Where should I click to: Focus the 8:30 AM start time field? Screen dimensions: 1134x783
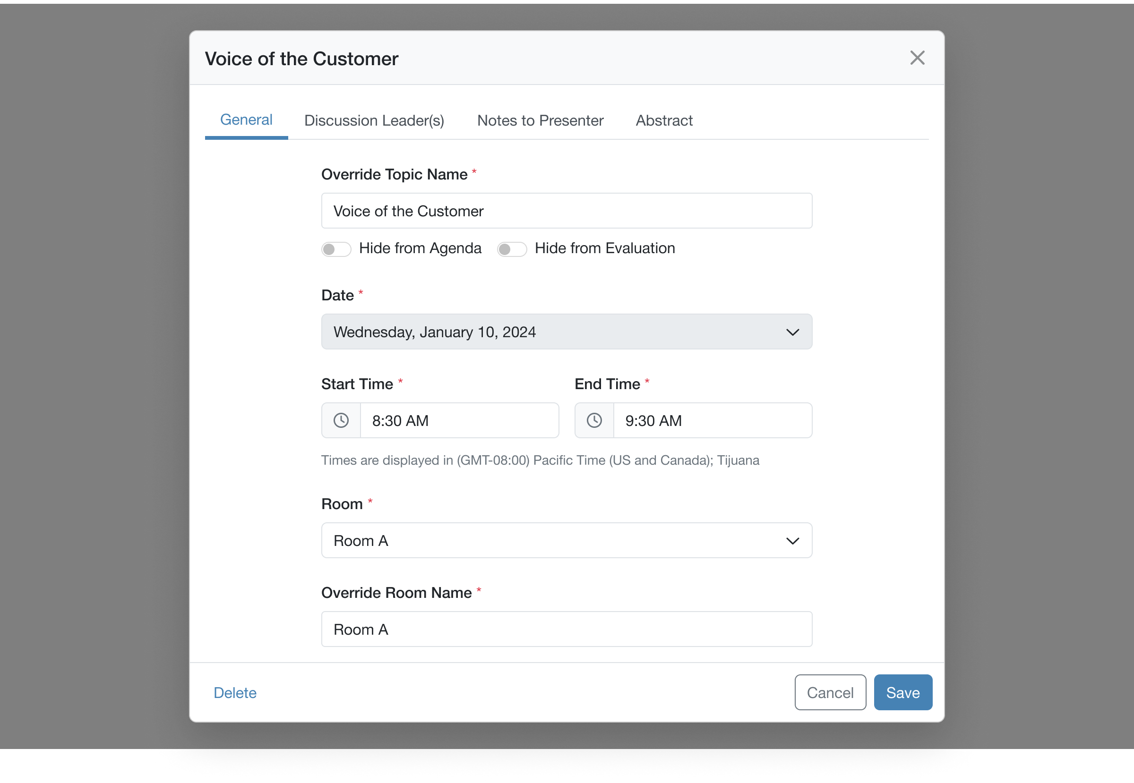coord(459,420)
